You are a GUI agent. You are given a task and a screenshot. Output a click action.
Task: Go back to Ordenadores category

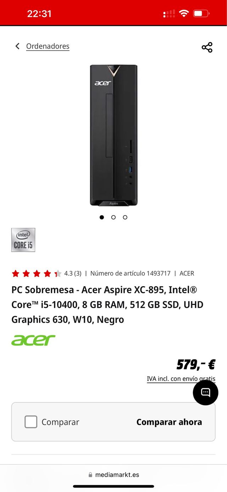48,46
